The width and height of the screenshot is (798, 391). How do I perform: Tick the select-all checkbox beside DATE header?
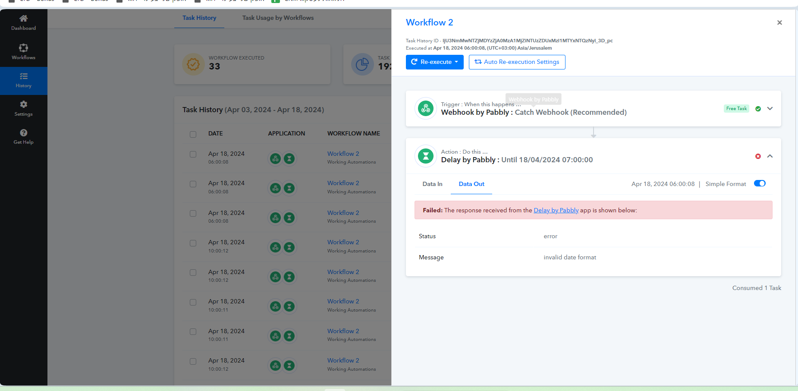(193, 134)
